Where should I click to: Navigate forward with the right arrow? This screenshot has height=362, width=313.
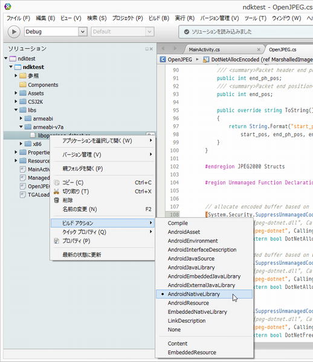coord(175,48)
